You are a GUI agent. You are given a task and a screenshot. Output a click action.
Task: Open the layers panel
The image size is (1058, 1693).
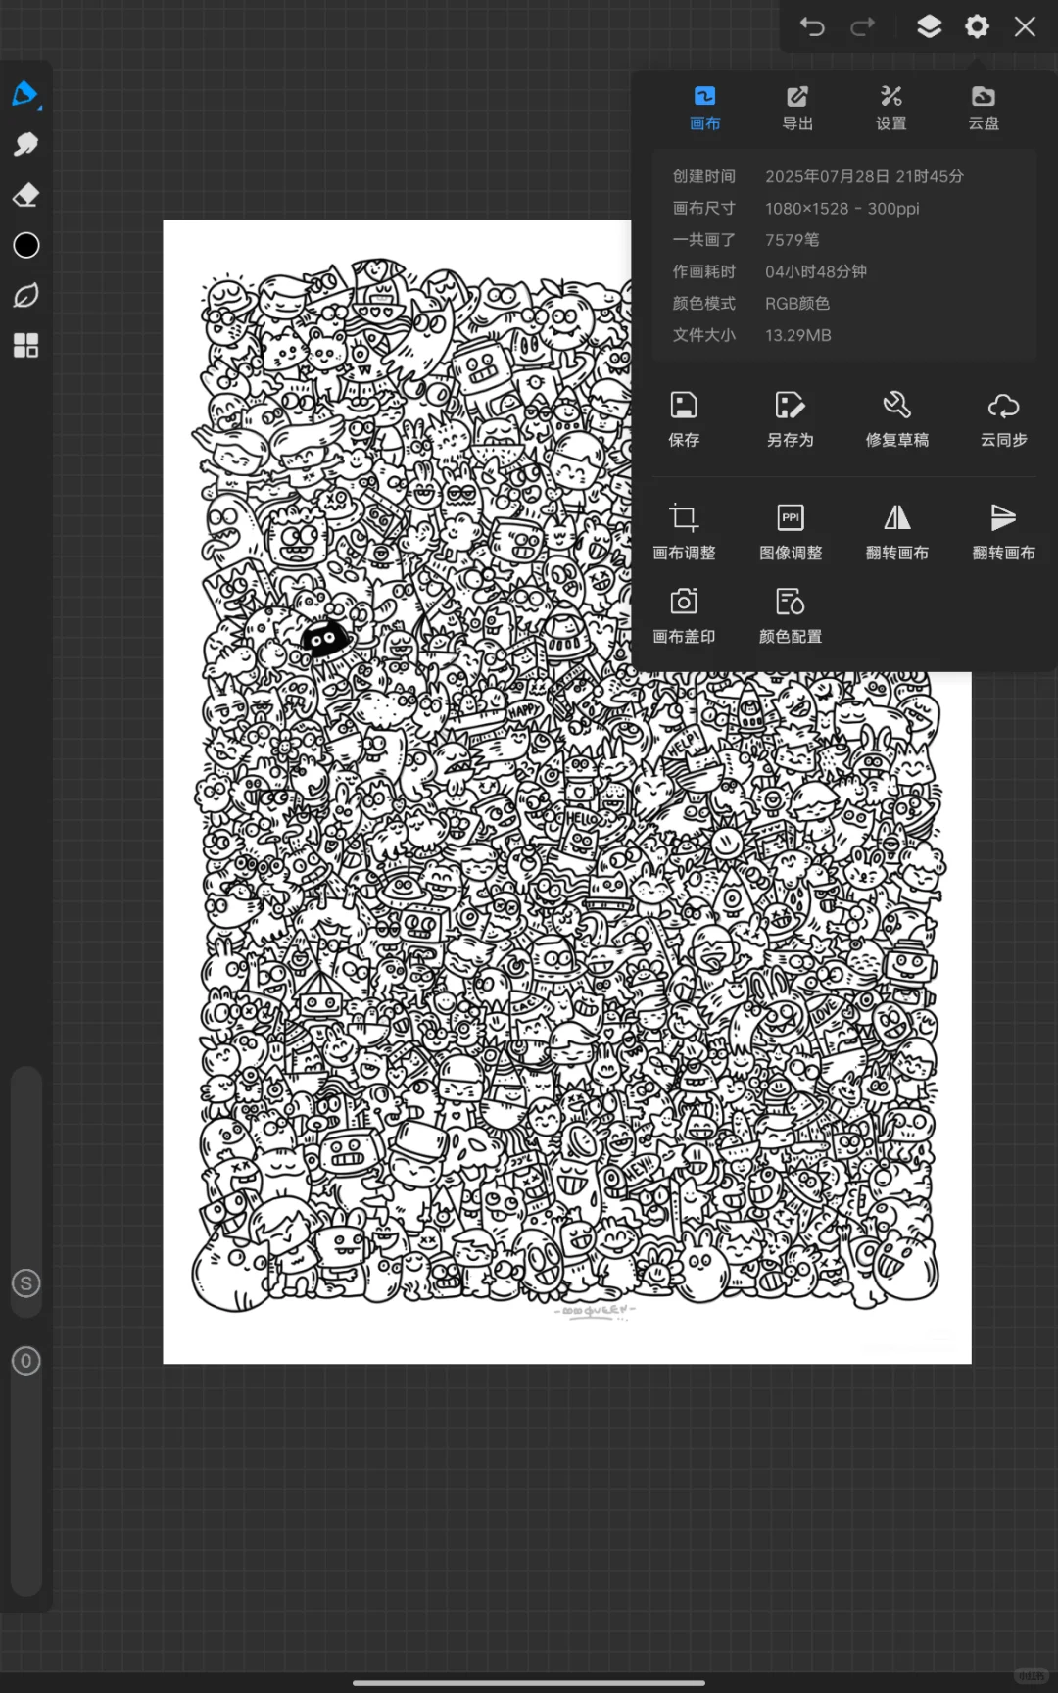tap(929, 26)
